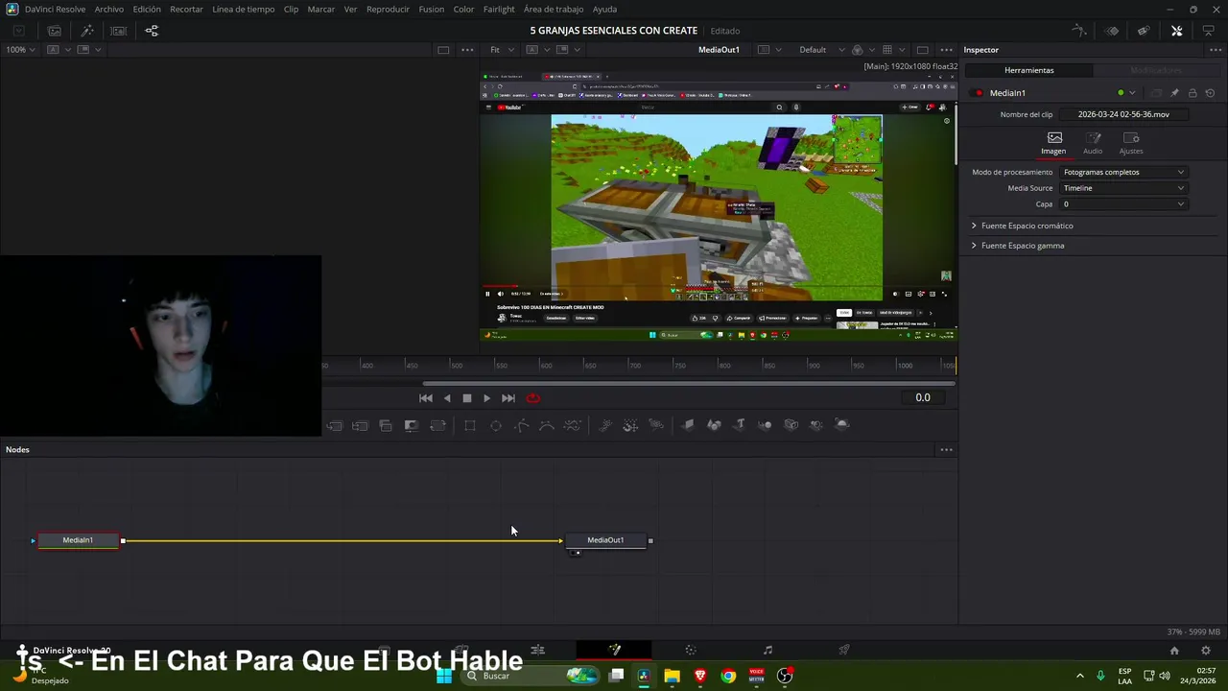
Task: Reset MediaIn1 settings icon in Inspector
Action: [x=1210, y=93]
